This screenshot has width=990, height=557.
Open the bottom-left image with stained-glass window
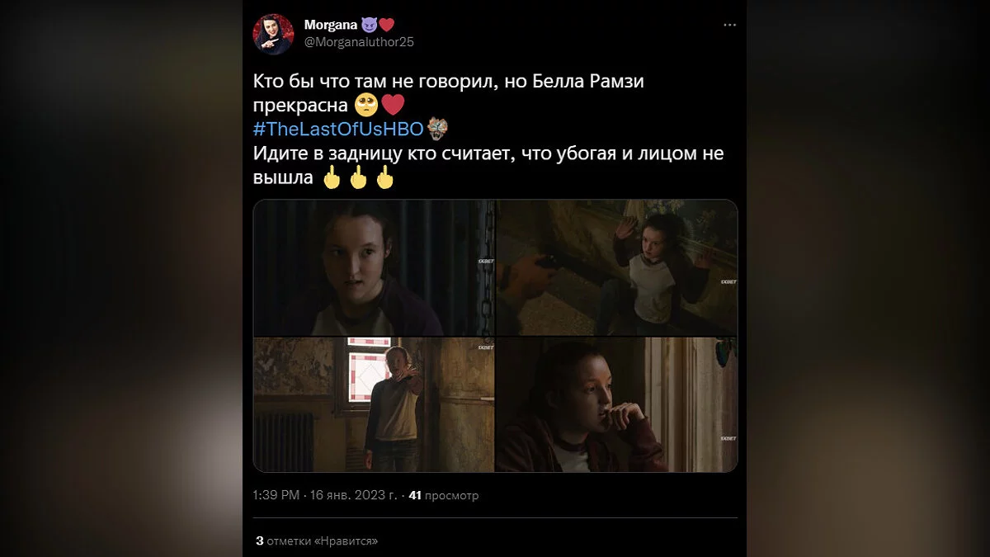click(373, 404)
